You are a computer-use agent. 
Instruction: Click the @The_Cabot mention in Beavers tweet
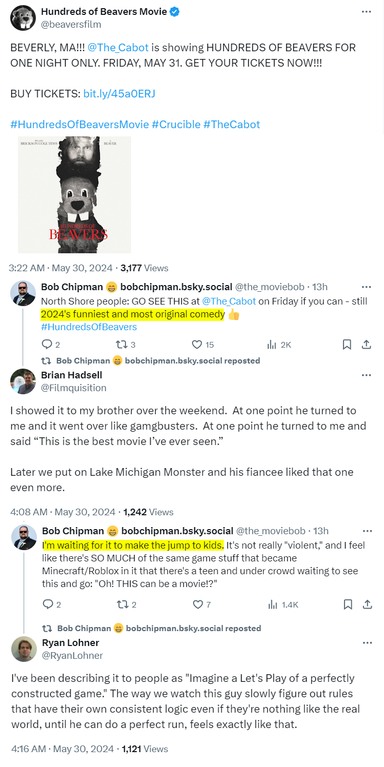pos(118,47)
